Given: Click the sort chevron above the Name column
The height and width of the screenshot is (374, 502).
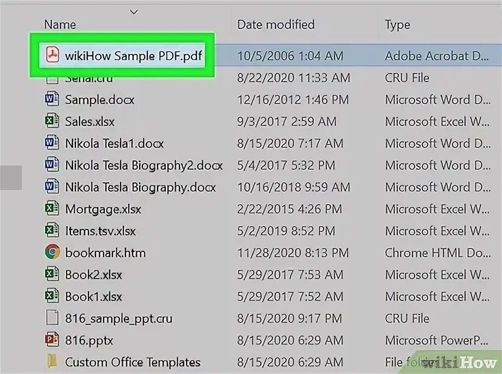Looking at the screenshot, I should (134, 11).
